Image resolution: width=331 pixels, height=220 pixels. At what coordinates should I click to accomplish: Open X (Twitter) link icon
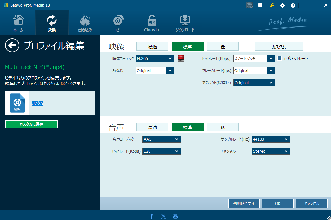pyautogui.click(x=163, y=216)
